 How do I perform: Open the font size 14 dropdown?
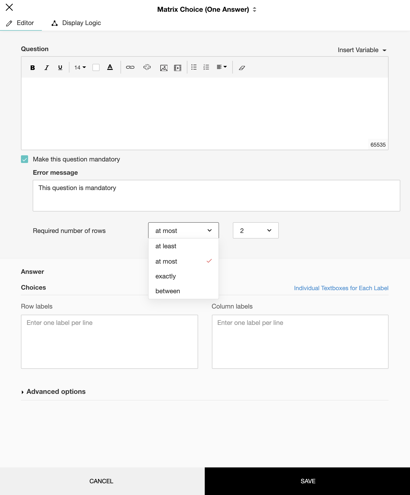point(80,67)
